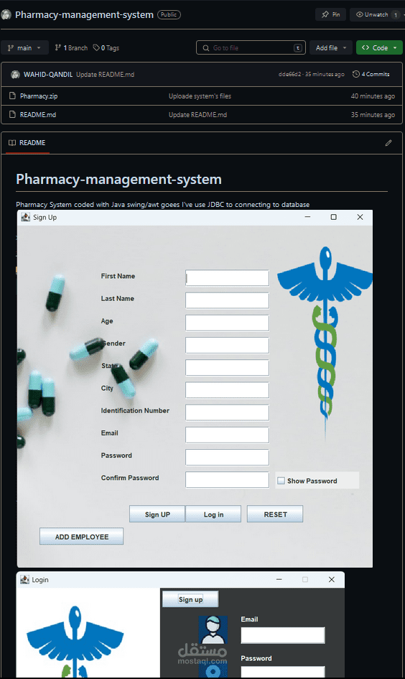Click the RESET button
Viewport: 405px width, 679px height.
(275, 514)
